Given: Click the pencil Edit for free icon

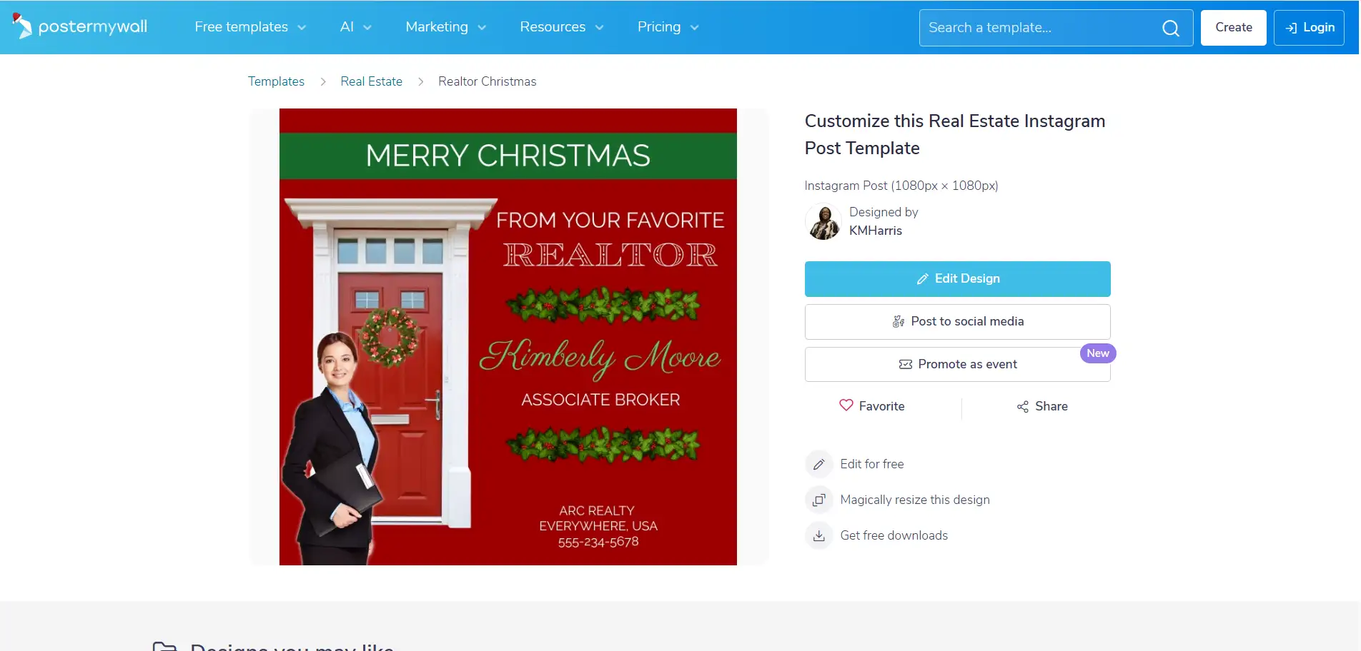Looking at the screenshot, I should tap(819, 464).
